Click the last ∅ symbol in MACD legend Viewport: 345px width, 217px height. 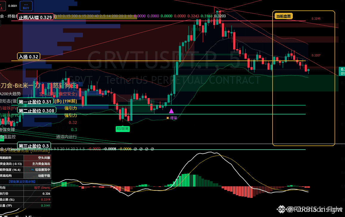pyautogui.click(x=152, y=149)
